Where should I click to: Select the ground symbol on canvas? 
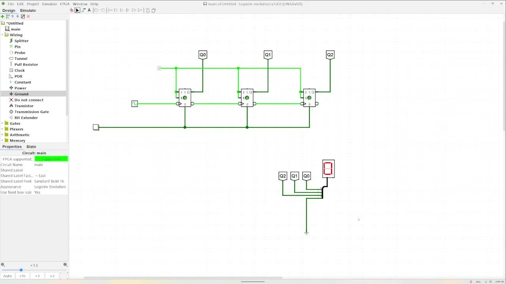pos(306,233)
